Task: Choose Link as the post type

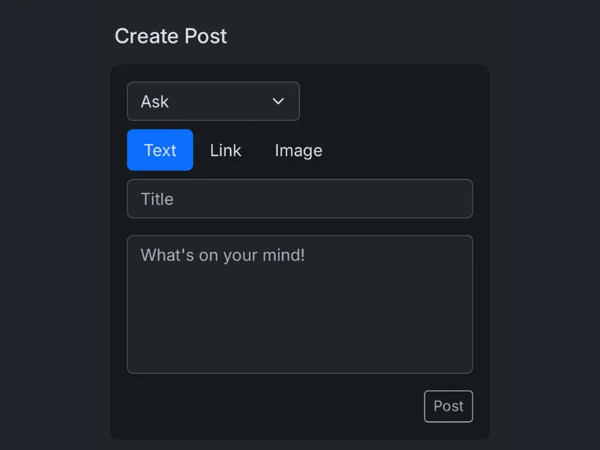Action: coord(226,150)
